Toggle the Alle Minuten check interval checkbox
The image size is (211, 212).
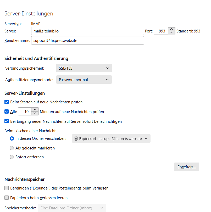[7, 112]
